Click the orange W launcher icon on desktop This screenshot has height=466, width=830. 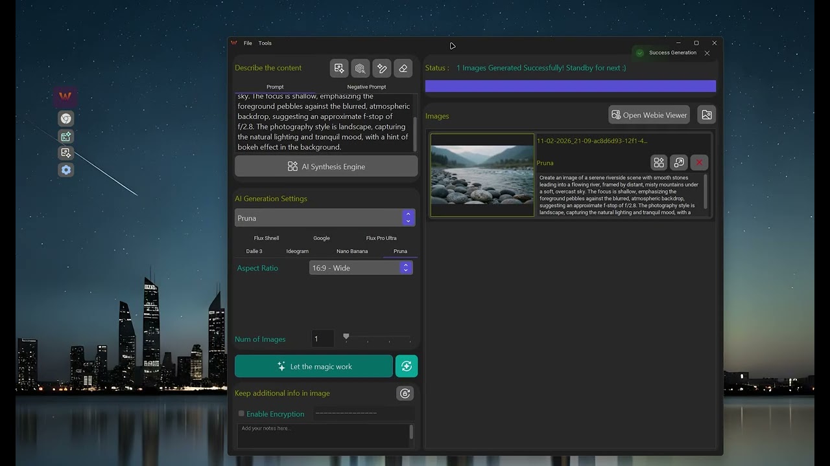65,96
